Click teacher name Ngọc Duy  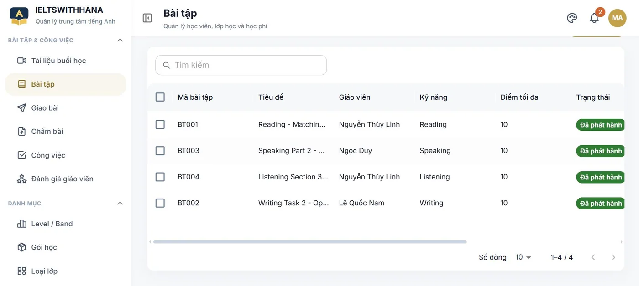pyautogui.click(x=356, y=151)
